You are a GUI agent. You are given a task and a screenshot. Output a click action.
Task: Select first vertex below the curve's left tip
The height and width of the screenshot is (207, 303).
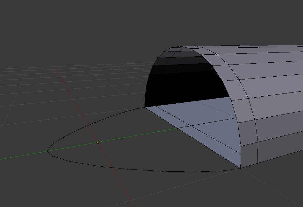pyautogui.click(x=53, y=156)
